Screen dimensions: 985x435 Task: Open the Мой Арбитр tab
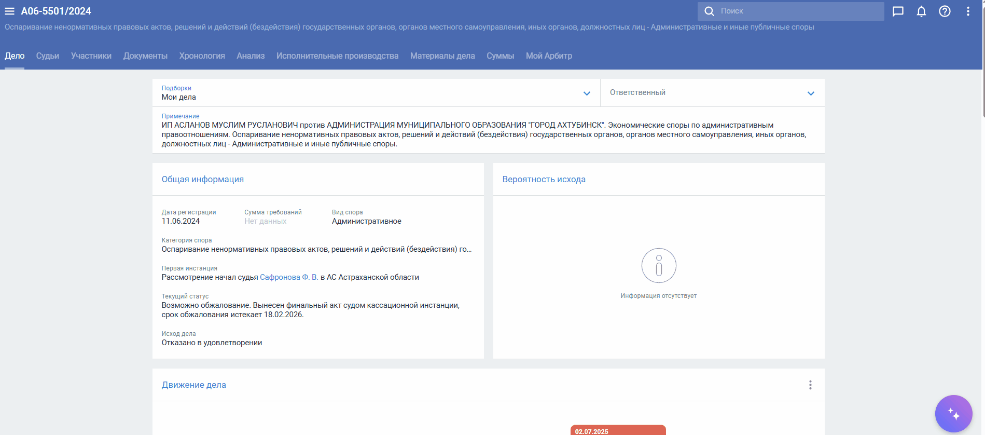coord(549,56)
